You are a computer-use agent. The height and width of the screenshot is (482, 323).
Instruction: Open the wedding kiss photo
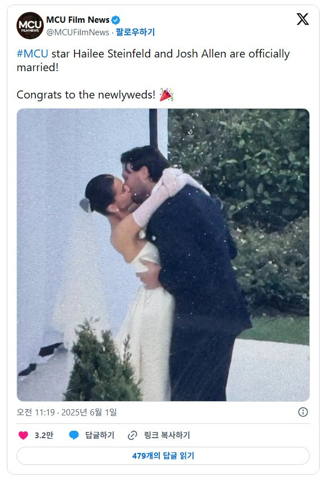tap(163, 255)
